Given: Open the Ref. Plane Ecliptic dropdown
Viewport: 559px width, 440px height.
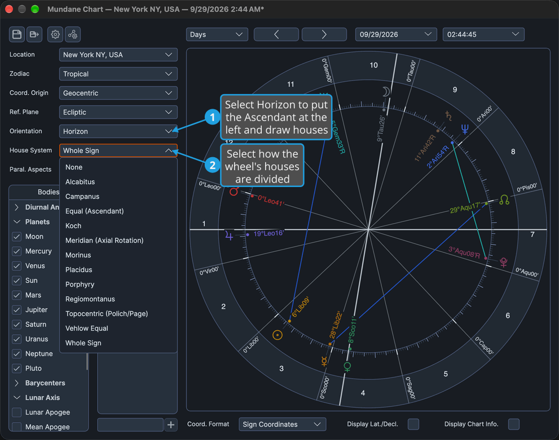Looking at the screenshot, I should (118, 112).
